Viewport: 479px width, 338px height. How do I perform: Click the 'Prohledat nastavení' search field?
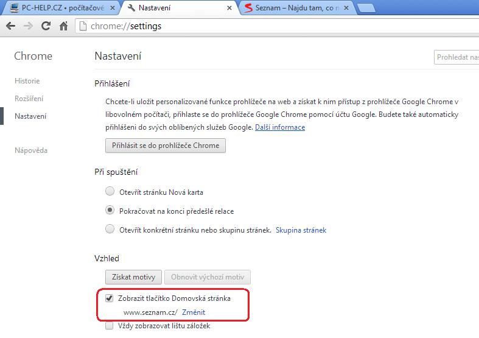pos(456,57)
